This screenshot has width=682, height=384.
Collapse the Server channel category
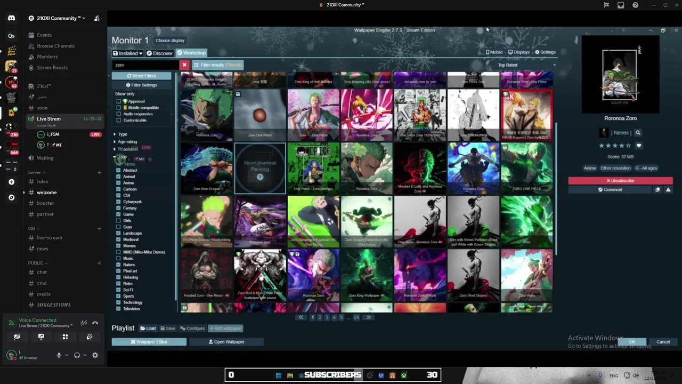(x=36, y=173)
